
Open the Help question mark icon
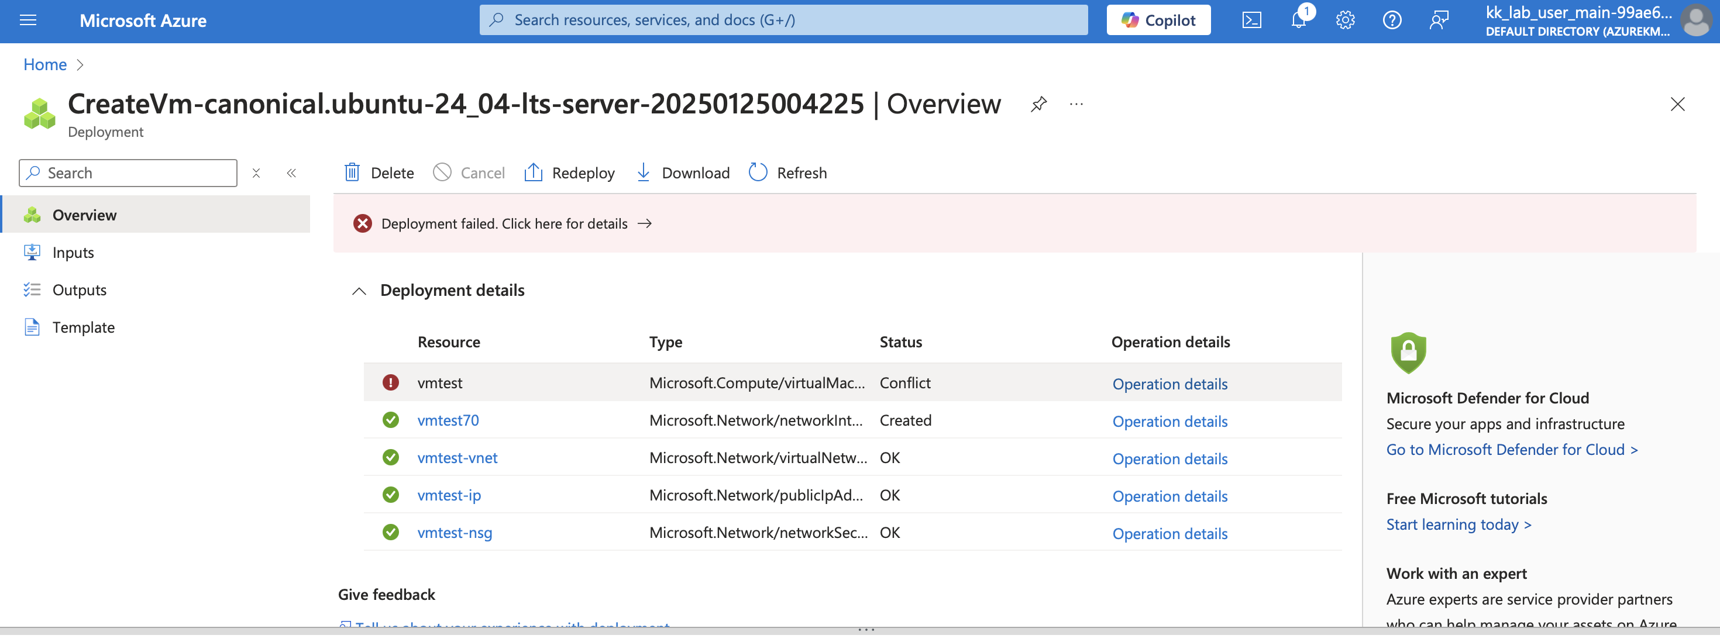tap(1391, 20)
